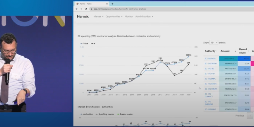
Task: Click the Hermix logo in the navbar
Action: 83,17
